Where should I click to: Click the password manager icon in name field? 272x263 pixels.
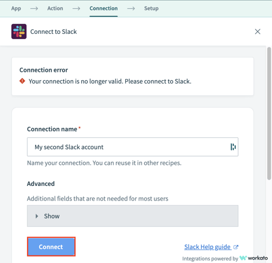pyautogui.click(x=233, y=147)
